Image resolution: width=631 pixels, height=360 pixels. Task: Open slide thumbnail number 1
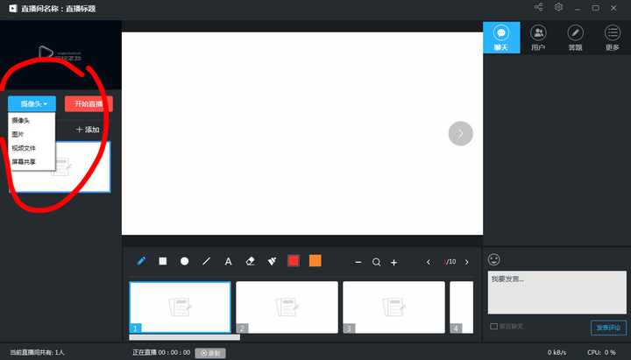[180, 307]
